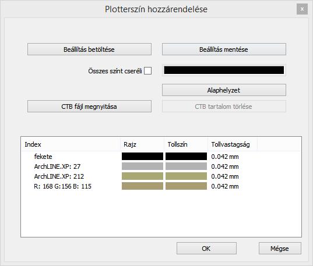Change the gray Tollszín swatch for ArchLINE.XP: 27
This screenshot has width=313, height=266.
point(187,166)
